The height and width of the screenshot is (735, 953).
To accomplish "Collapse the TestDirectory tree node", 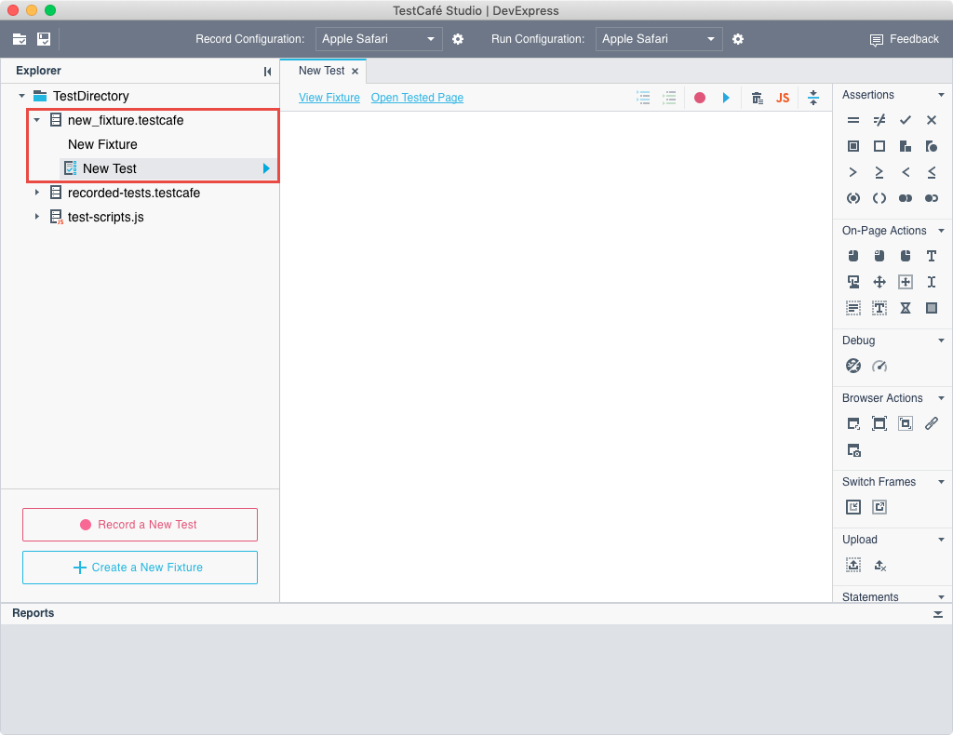I will point(22,96).
